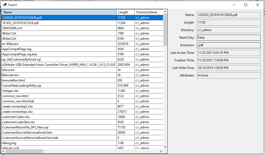Screen dimensions: 265x155
Task: Click directory cell in debug.log row
Action: (x=149, y=143)
